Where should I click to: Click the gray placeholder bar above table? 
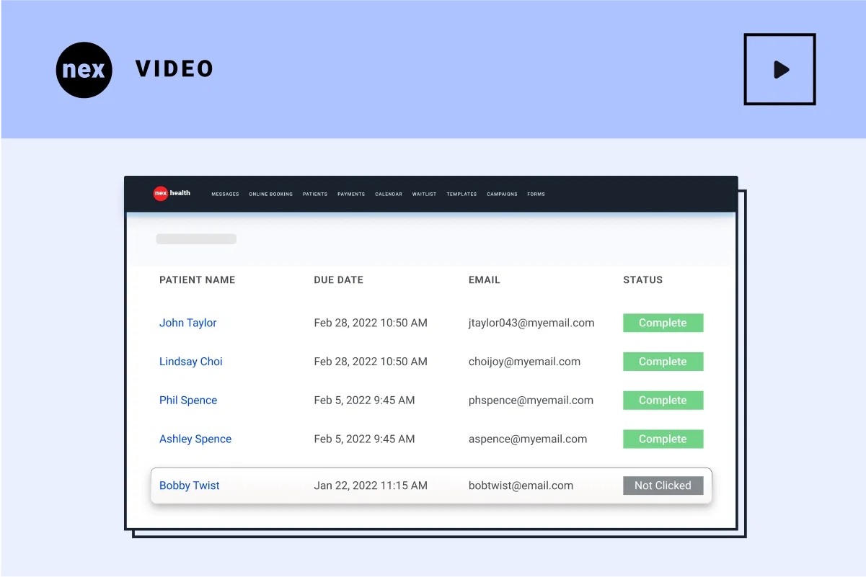[196, 239]
